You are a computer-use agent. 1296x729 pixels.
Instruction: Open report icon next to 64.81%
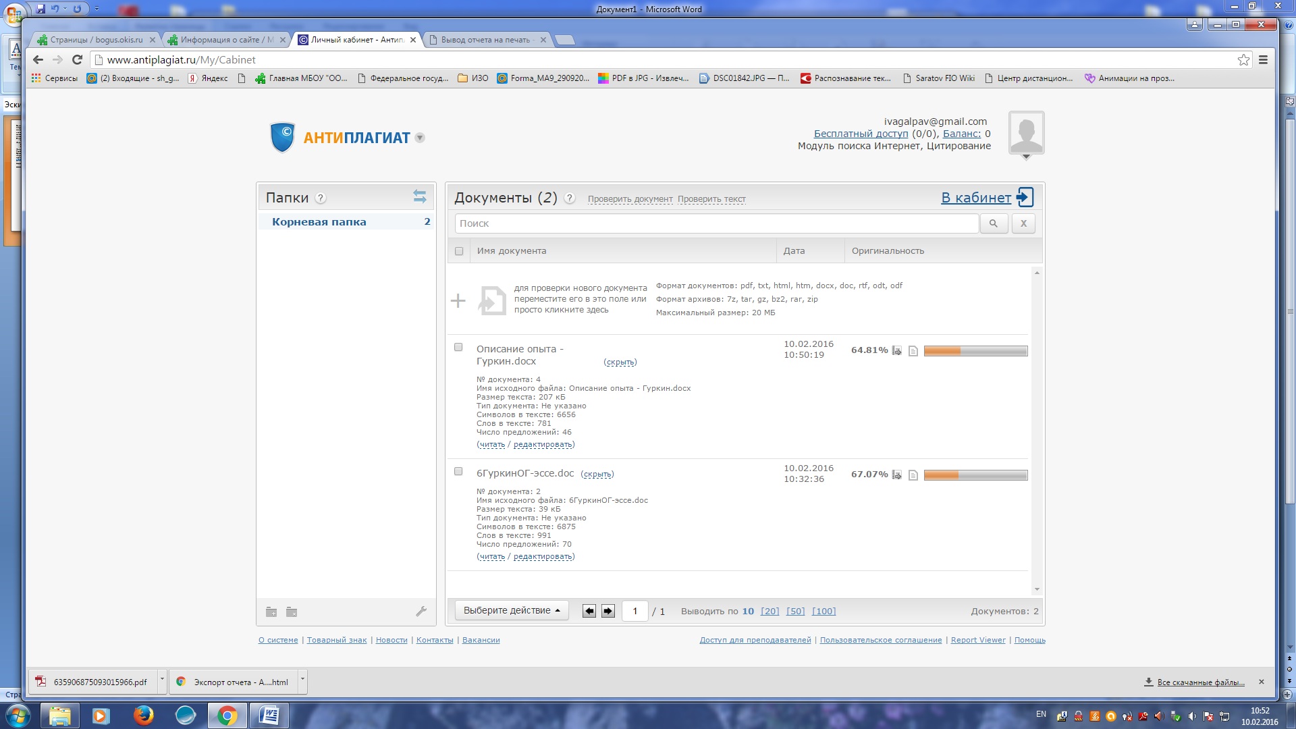coord(896,350)
